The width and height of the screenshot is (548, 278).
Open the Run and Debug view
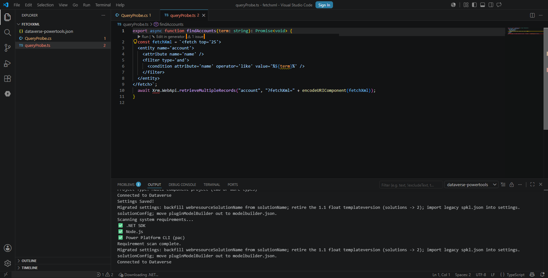[8, 63]
